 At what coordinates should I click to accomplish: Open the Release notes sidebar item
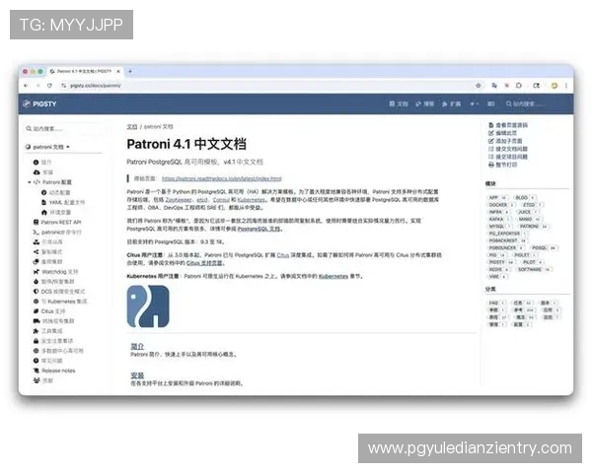click(54, 371)
